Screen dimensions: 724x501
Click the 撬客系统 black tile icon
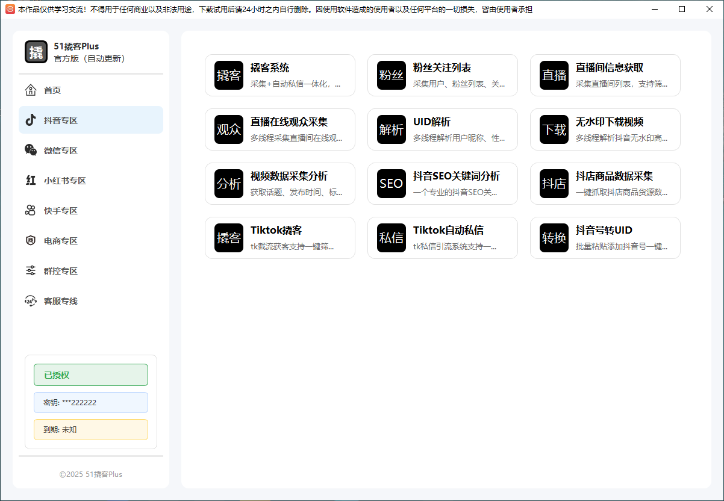pos(229,75)
